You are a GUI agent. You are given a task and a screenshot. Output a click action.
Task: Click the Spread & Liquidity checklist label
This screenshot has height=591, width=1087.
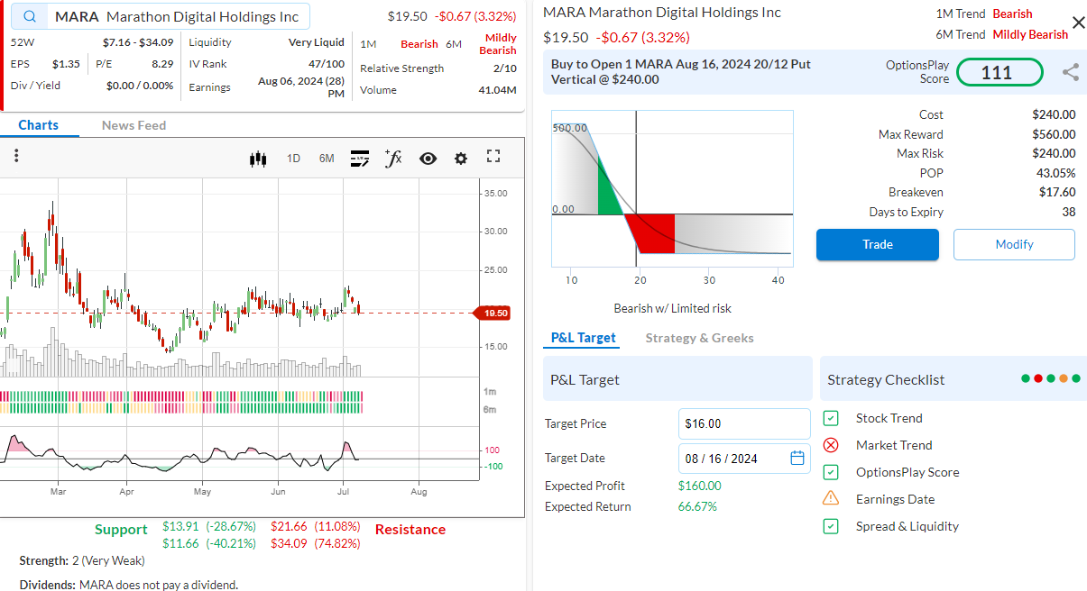[907, 526]
